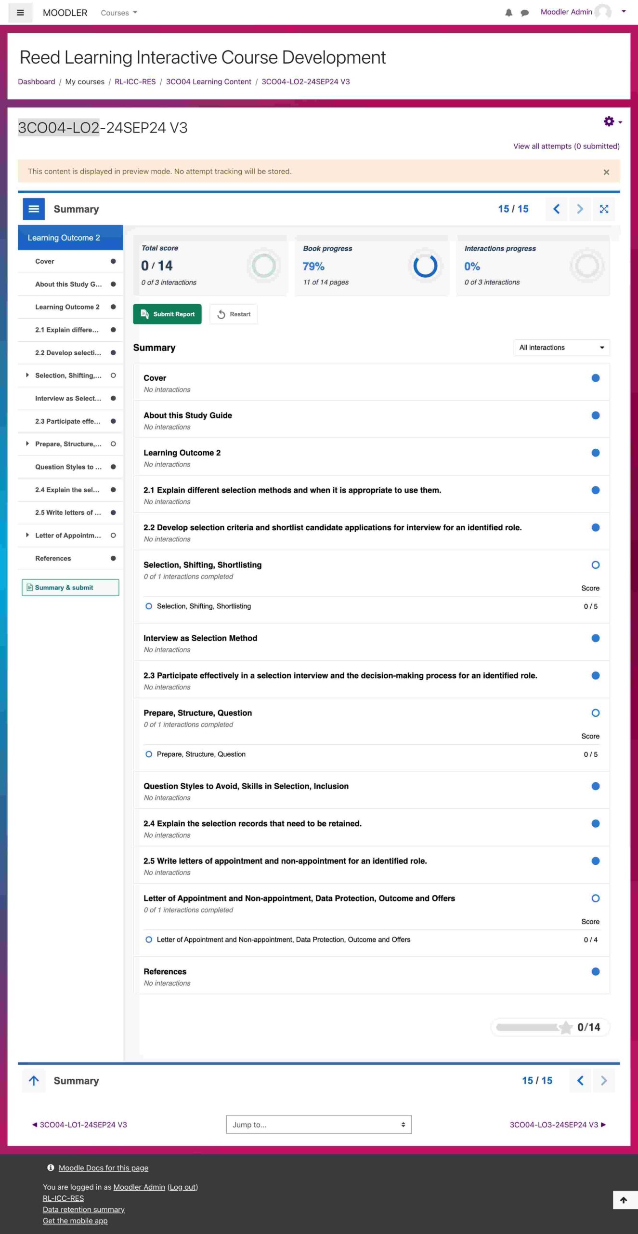This screenshot has width=638, height=1234.
Task: Click the Restart button
Action: pos(234,314)
